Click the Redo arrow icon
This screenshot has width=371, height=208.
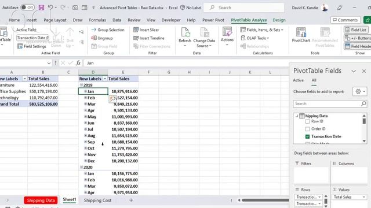(x=63, y=8)
